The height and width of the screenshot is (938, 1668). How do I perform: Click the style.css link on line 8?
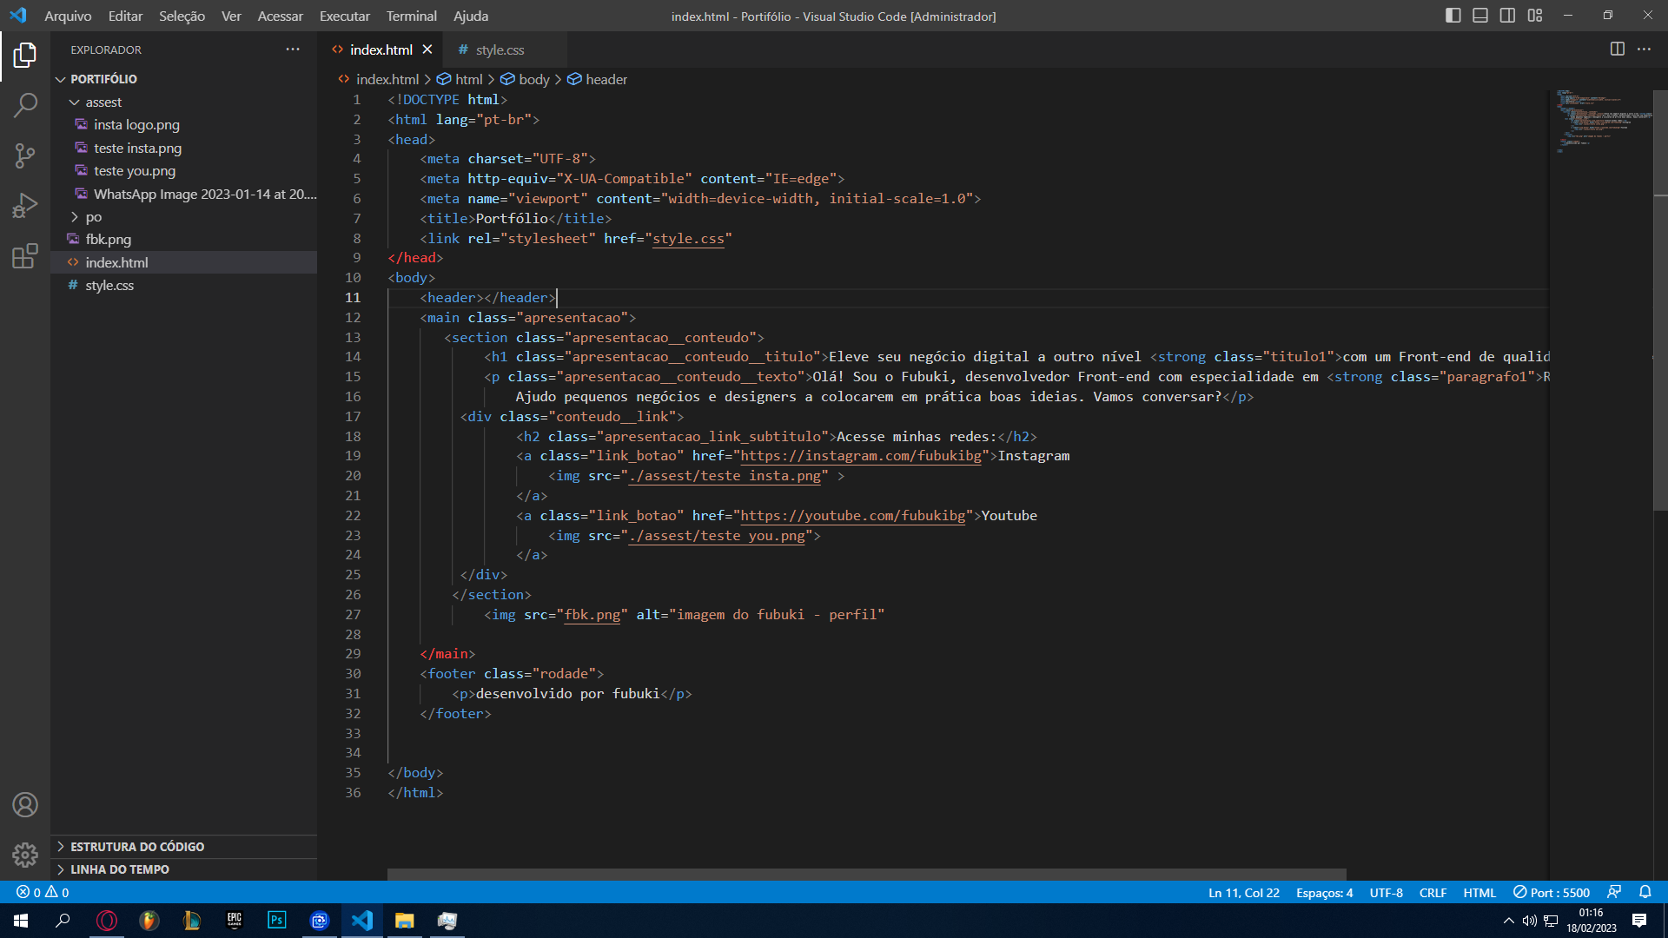click(689, 238)
